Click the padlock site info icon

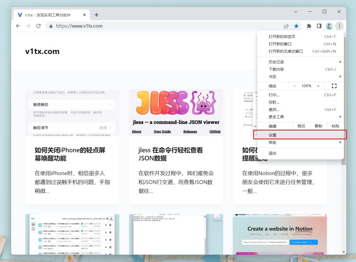tap(51, 26)
